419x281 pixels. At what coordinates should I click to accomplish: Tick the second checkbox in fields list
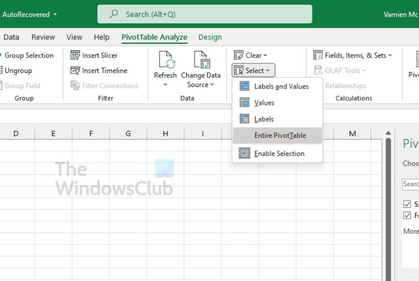click(407, 215)
